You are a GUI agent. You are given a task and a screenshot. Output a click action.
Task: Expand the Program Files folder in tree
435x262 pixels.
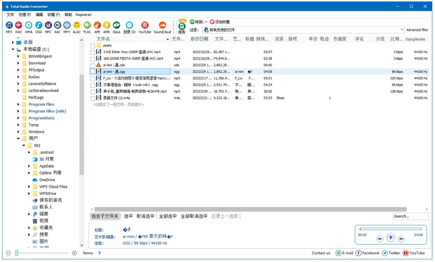point(19,104)
